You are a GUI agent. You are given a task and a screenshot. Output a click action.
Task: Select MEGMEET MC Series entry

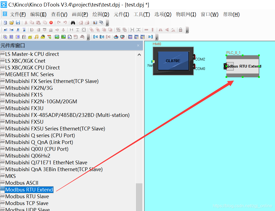[x=29, y=74]
